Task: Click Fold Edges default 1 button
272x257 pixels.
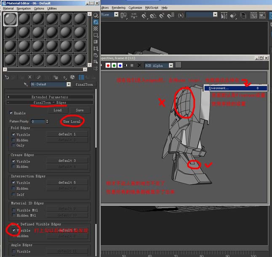Action: pyautogui.click(x=67, y=134)
